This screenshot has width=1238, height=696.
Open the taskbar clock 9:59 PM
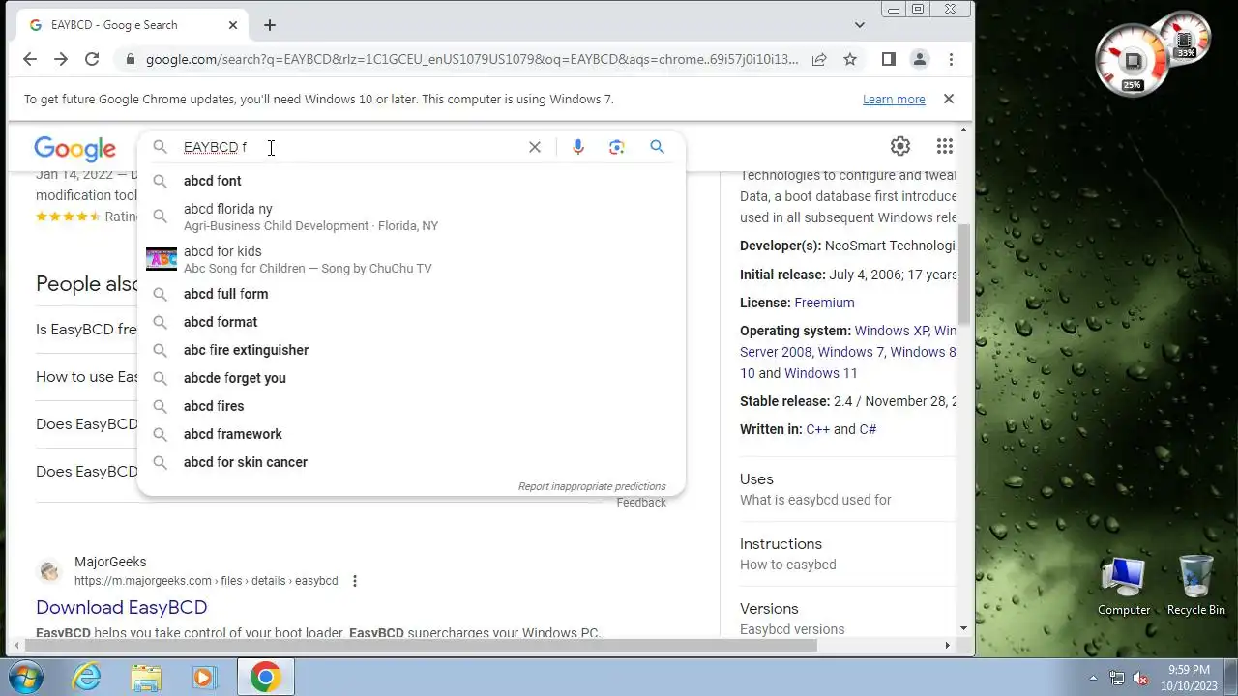click(x=1190, y=677)
